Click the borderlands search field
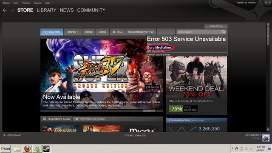The width and height of the screenshot is (272, 153). coord(199,32)
